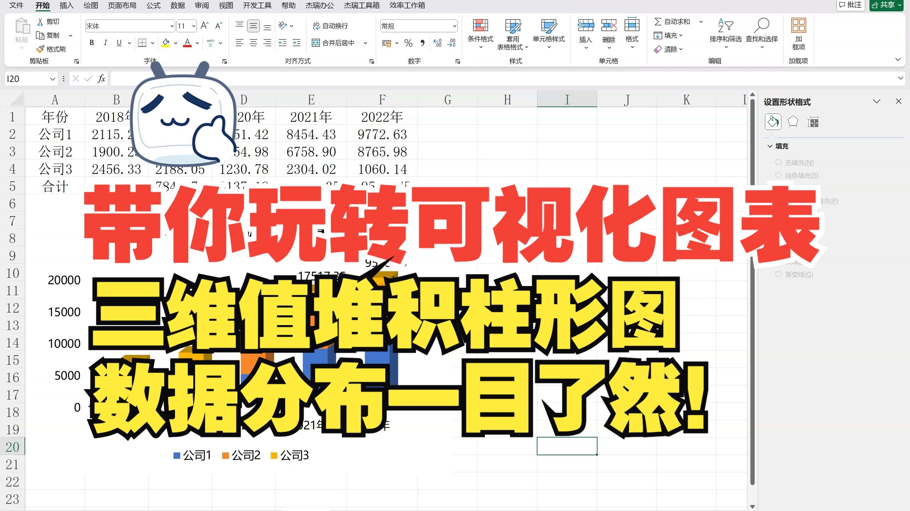Click the Borders icon
Viewport: 910px width, 511px height.
tap(142, 43)
